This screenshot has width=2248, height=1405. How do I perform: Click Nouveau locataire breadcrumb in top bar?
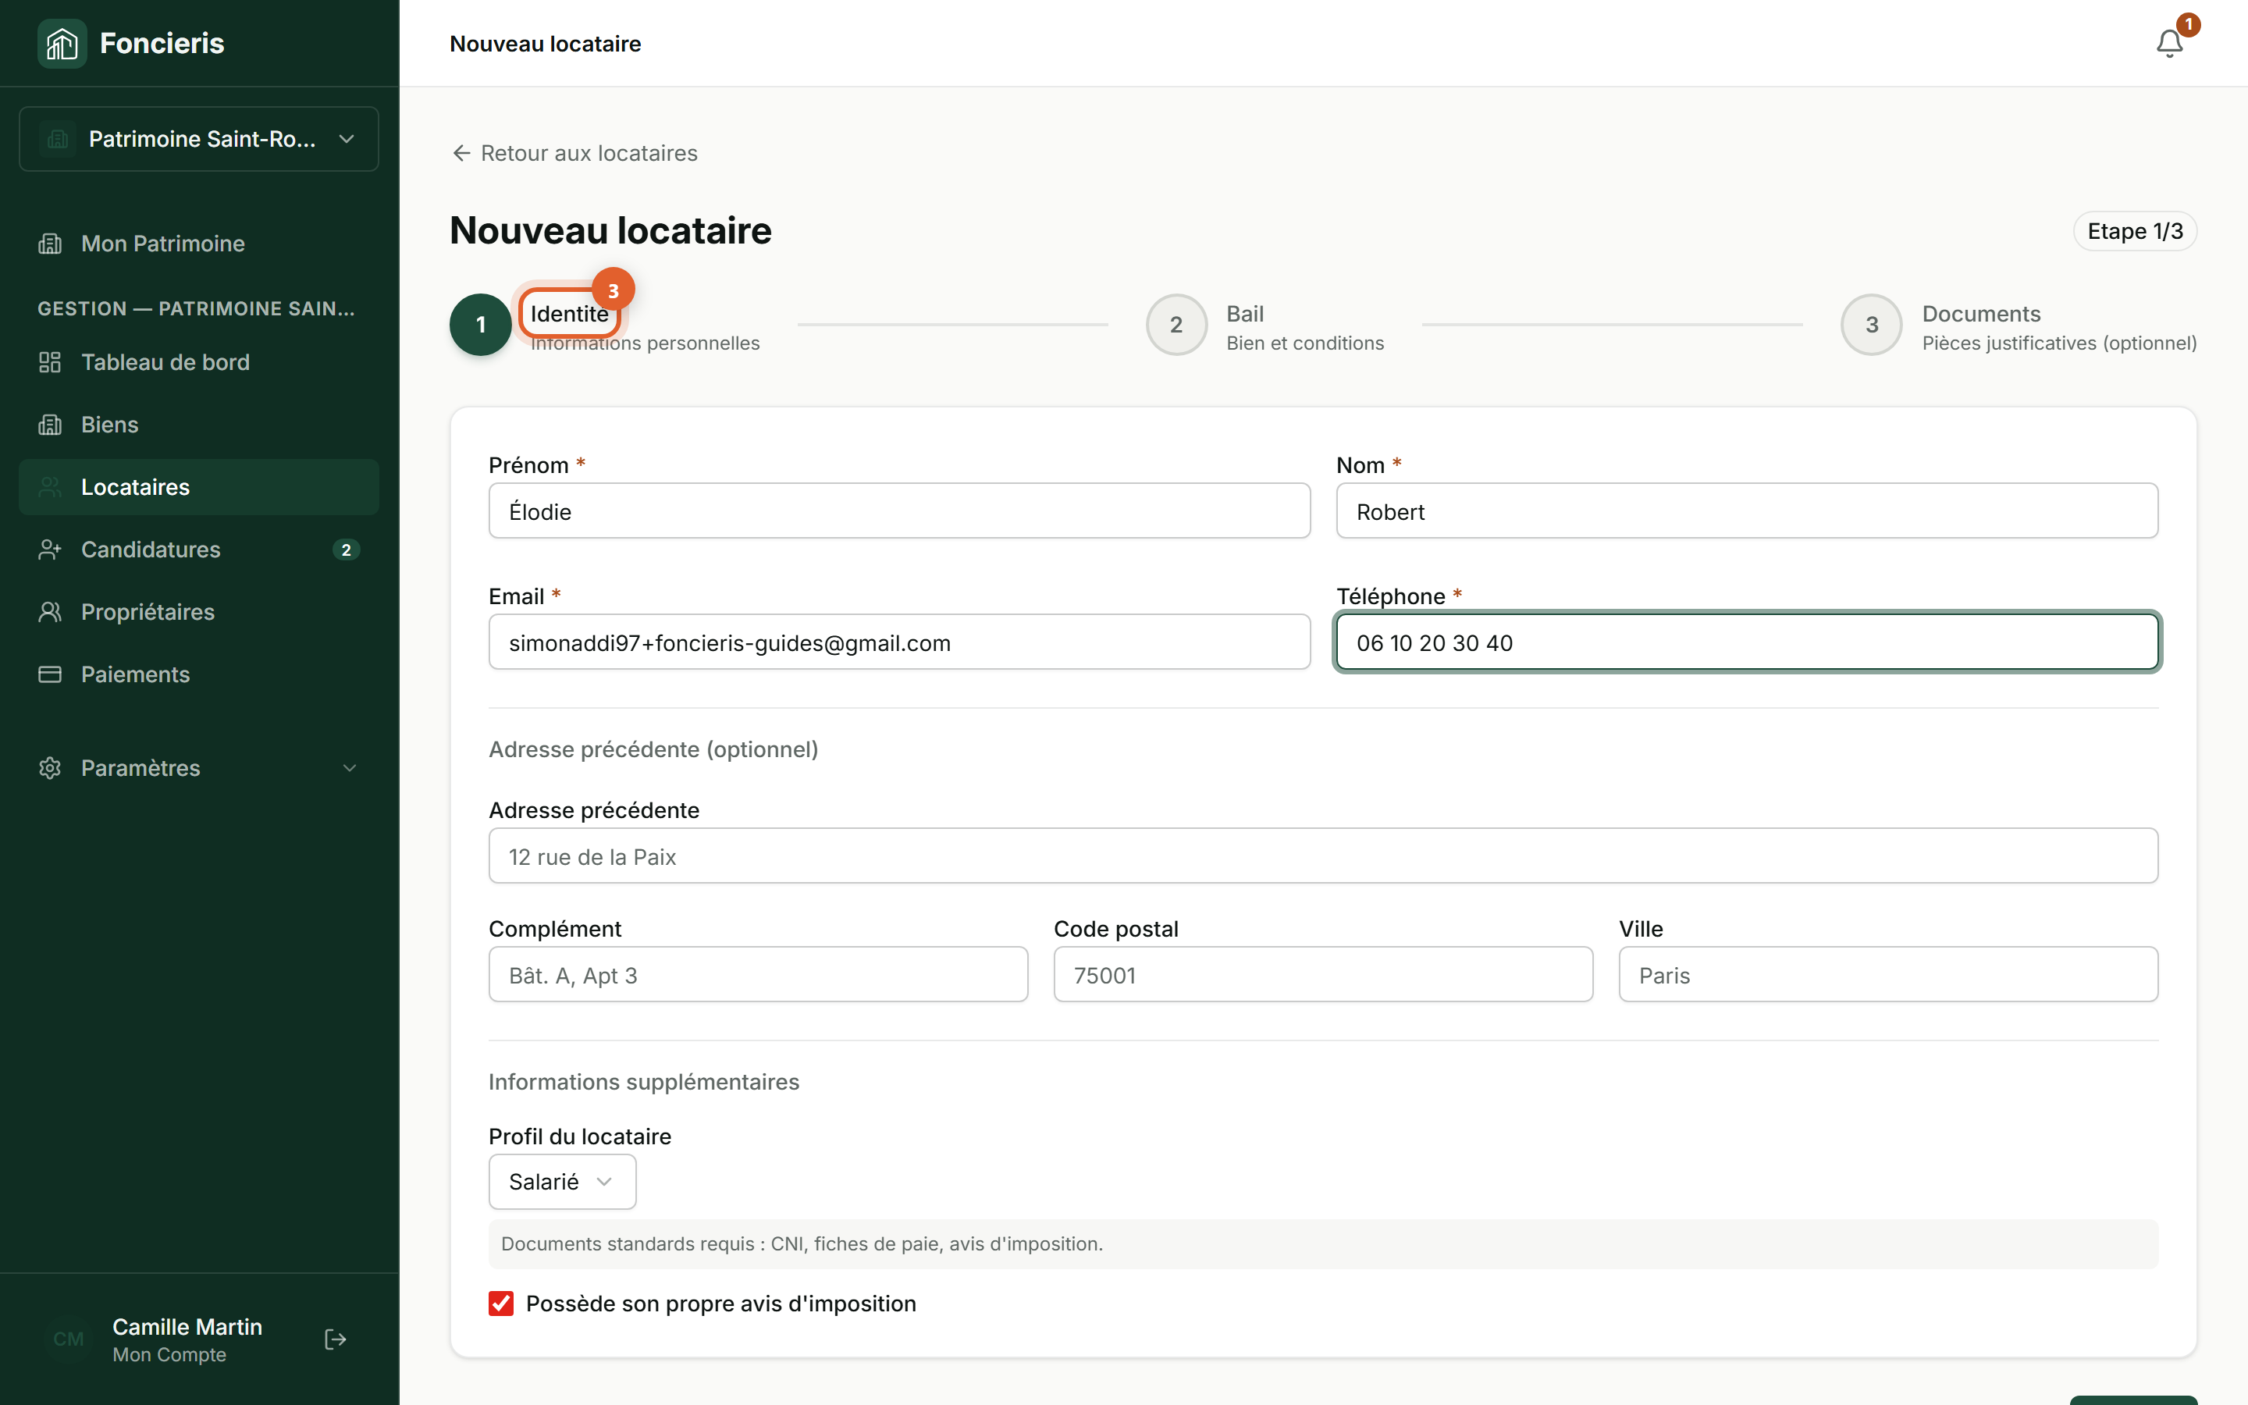pyautogui.click(x=546, y=44)
